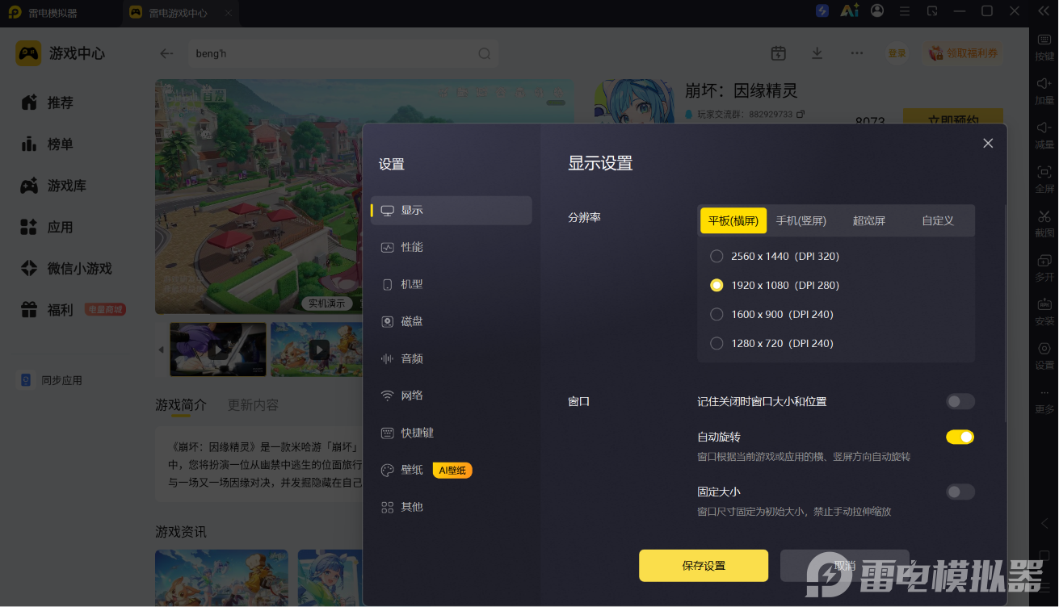Viewport: 1059px width, 607px height.
Task: Click 同步应用 sync apps link
Action: point(52,380)
